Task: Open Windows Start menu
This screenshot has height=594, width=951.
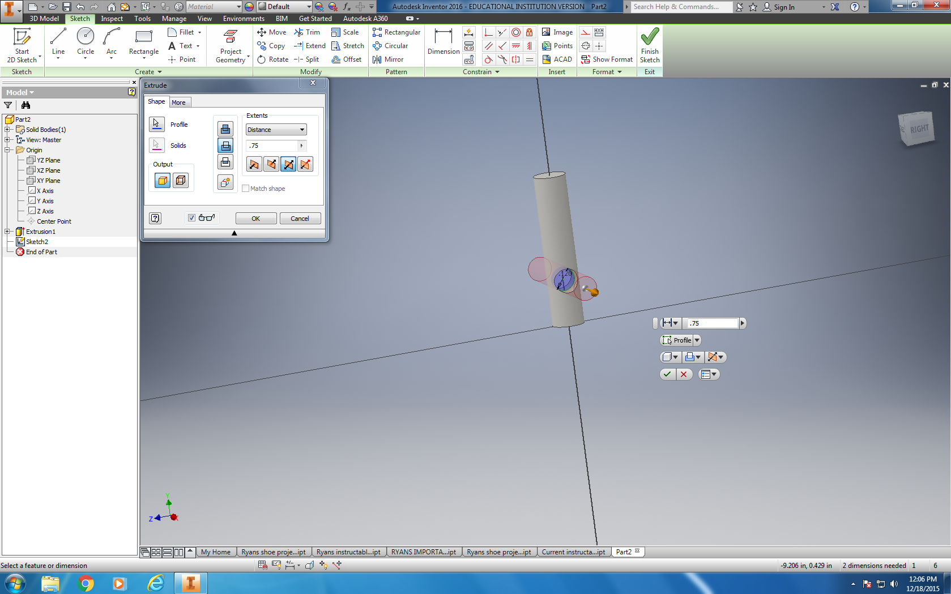Action: (x=15, y=583)
